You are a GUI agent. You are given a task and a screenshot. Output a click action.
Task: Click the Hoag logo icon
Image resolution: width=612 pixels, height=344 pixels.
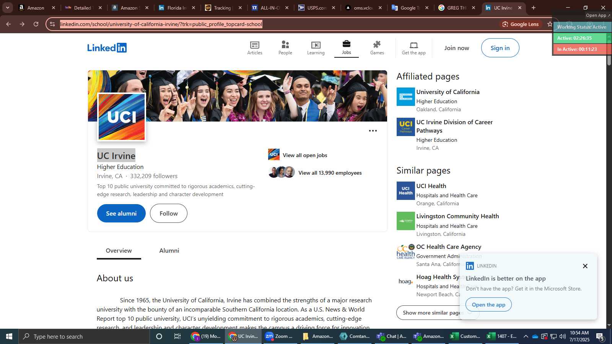point(405,282)
